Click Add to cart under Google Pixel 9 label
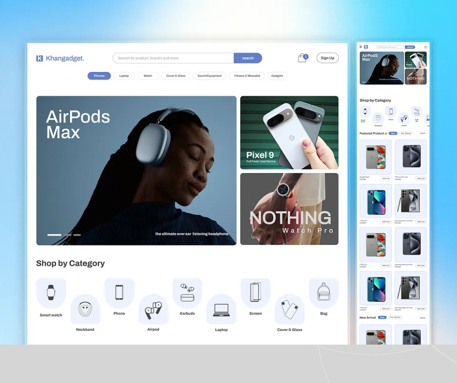The image size is (457, 383). (386, 178)
